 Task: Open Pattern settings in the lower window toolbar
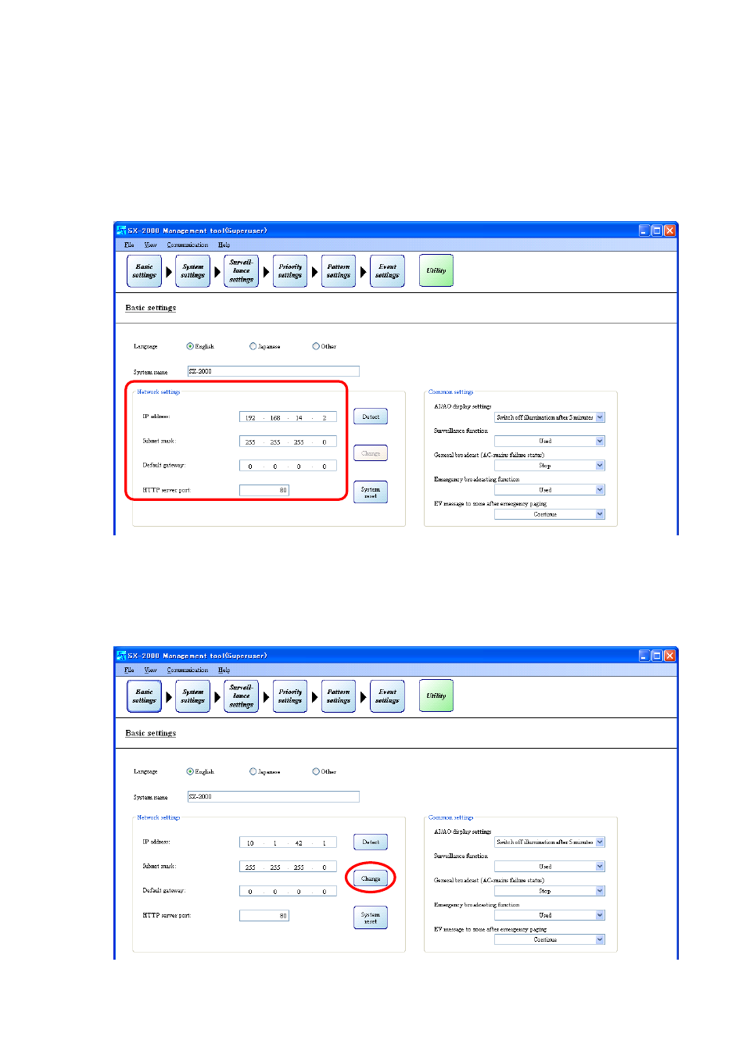[x=339, y=696]
